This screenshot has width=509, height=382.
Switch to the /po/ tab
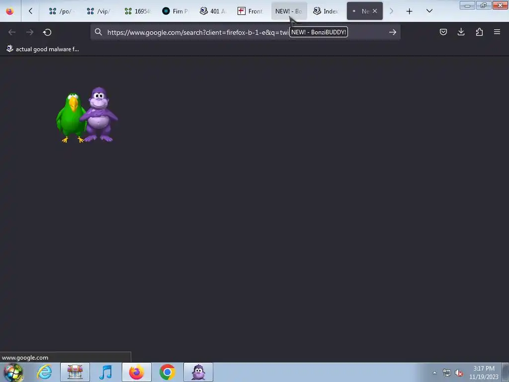pyautogui.click(x=62, y=11)
